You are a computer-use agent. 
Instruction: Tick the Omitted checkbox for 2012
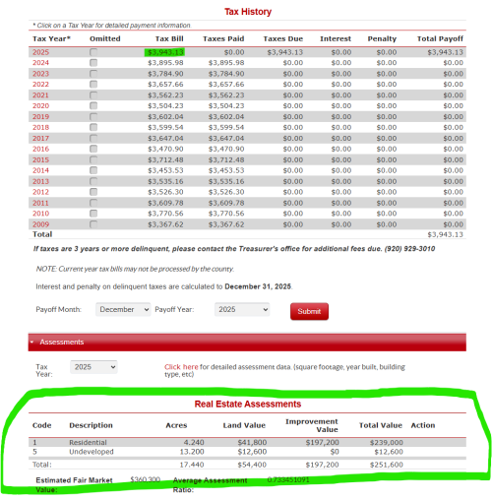[x=93, y=192]
